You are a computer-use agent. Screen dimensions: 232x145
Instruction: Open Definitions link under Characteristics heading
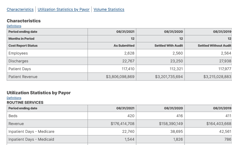14,26
